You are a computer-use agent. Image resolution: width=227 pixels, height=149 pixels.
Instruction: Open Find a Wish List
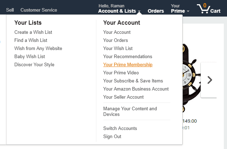[31, 40]
